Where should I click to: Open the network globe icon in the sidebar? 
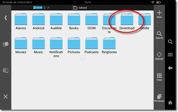tap(6, 70)
